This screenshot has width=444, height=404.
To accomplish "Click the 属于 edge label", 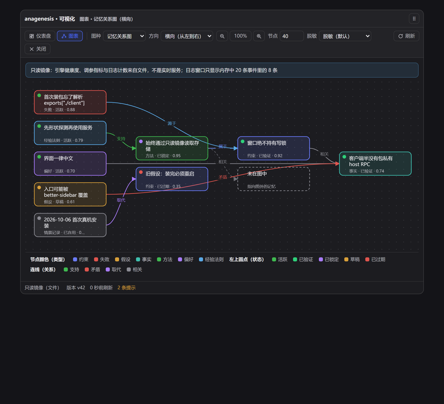I will [x=223, y=146].
